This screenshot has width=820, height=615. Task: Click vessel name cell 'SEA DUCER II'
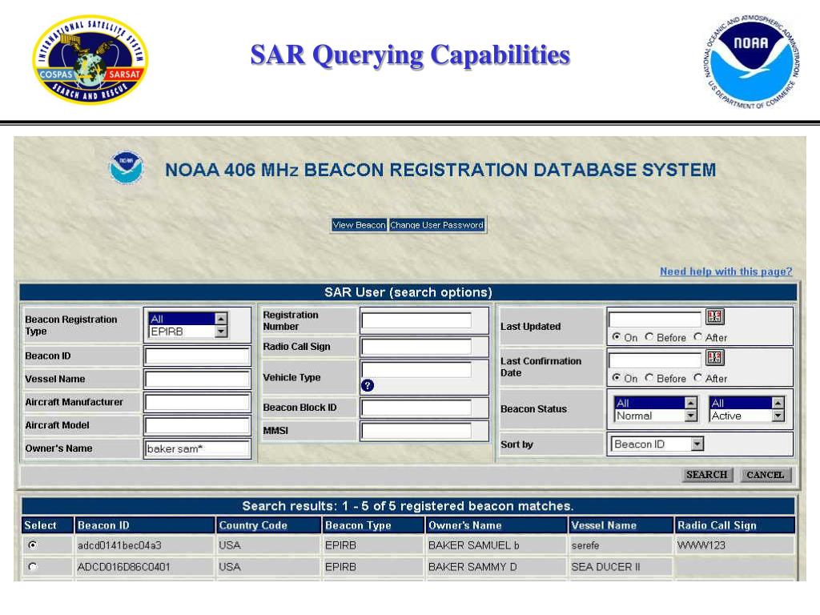[x=605, y=567]
